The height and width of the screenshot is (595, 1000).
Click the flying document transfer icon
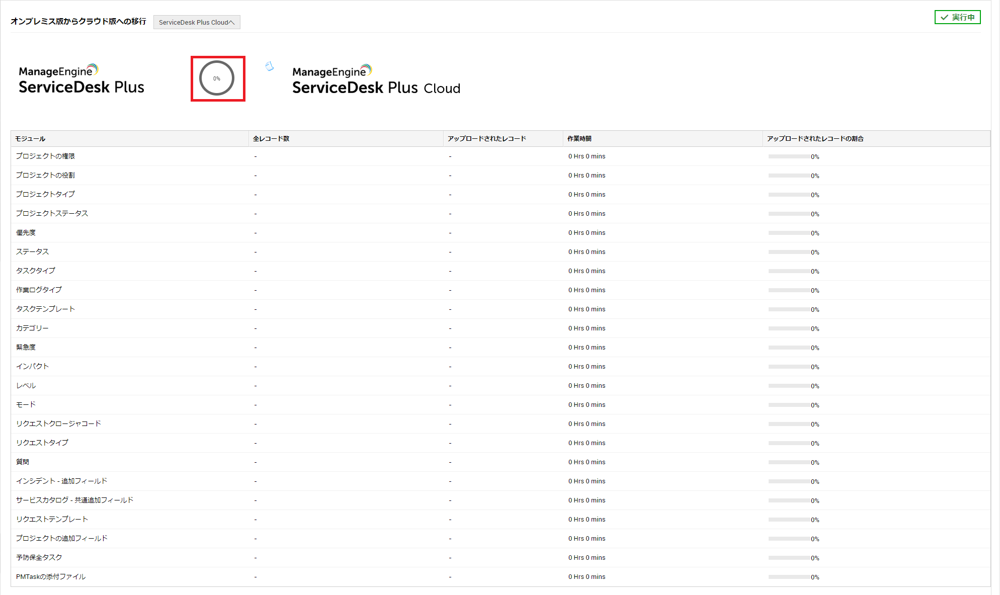pos(270,66)
